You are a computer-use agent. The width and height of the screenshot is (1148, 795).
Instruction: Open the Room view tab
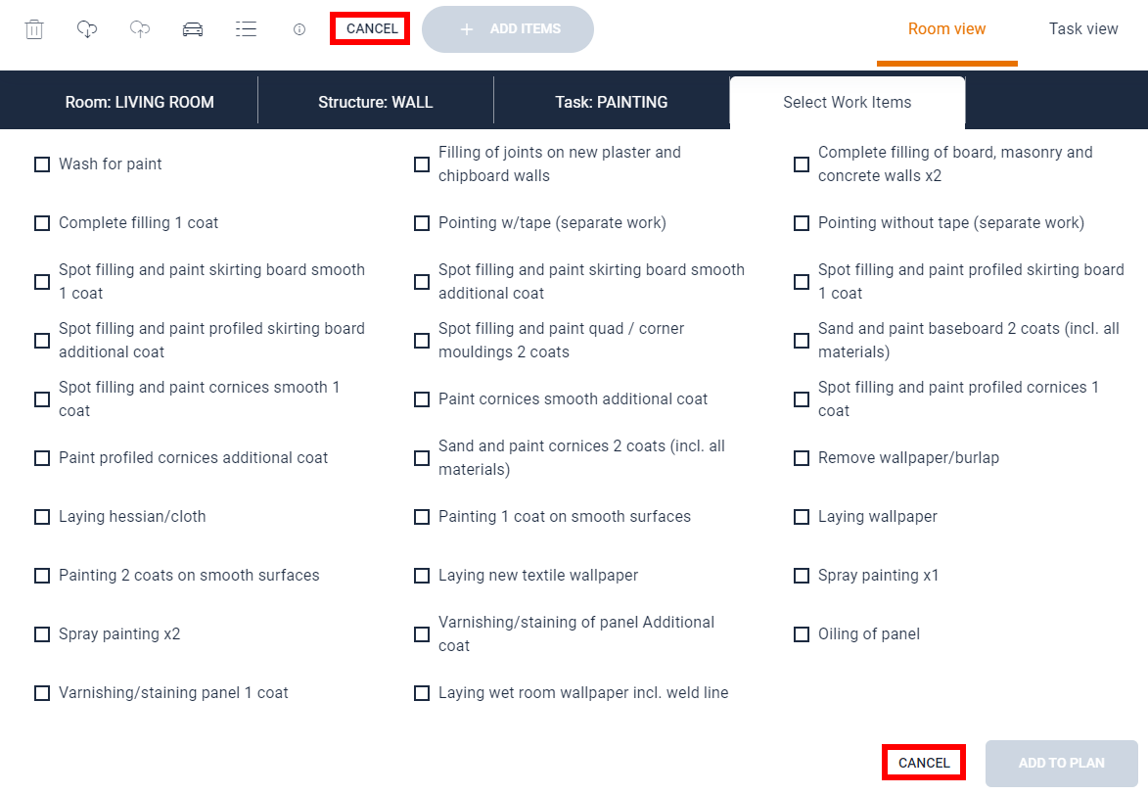point(946,29)
